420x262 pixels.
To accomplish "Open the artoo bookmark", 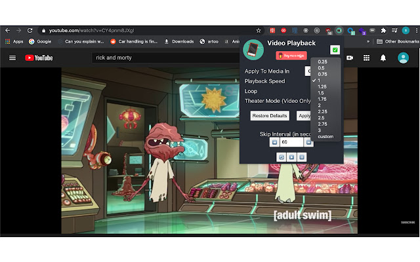I will [x=209, y=41].
